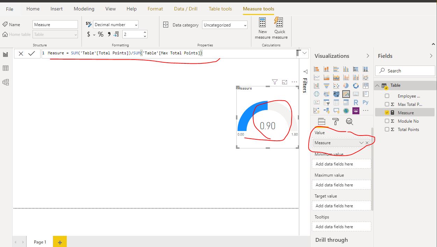
Task: Open the Fields well pane icon
Action: click(x=322, y=122)
